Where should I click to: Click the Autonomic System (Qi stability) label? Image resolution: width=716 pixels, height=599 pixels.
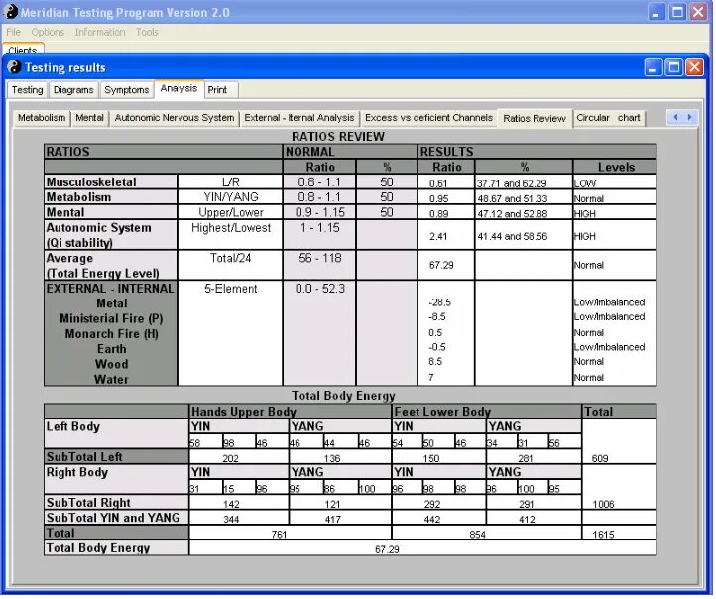click(x=98, y=235)
